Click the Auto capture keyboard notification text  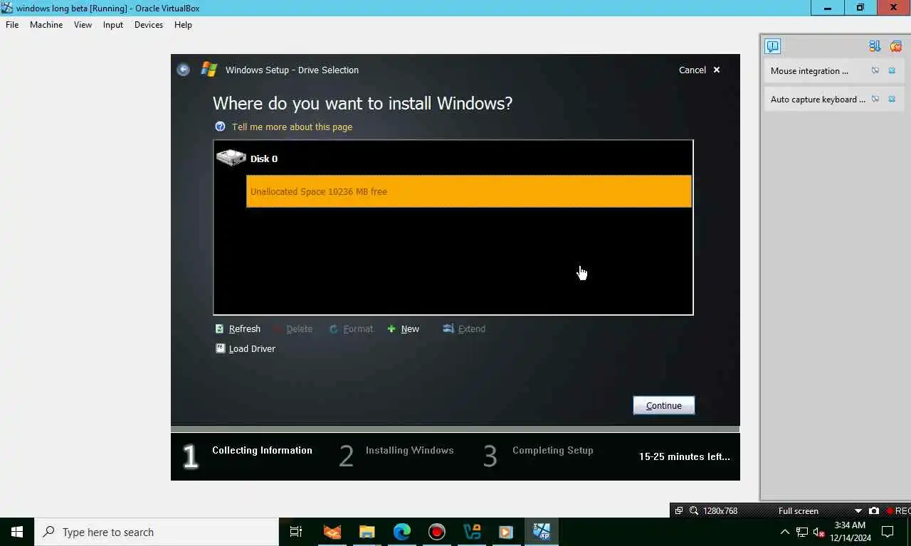click(x=818, y=100)
